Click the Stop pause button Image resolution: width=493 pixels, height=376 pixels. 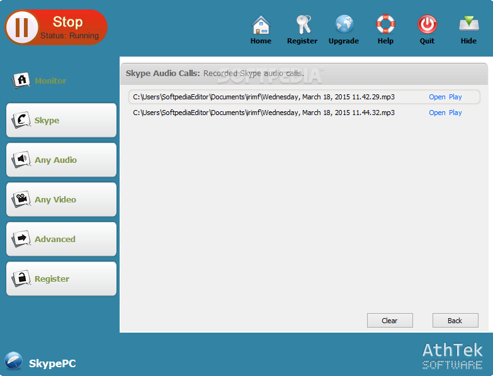pos(56,27)
